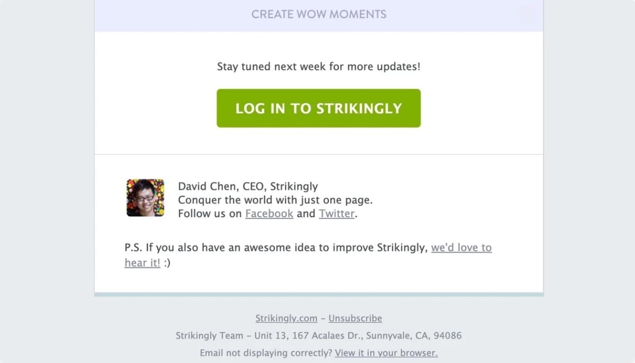Click the faint icon beside the header
Screen dimensions: 635x363
click(x=528, y=14)
